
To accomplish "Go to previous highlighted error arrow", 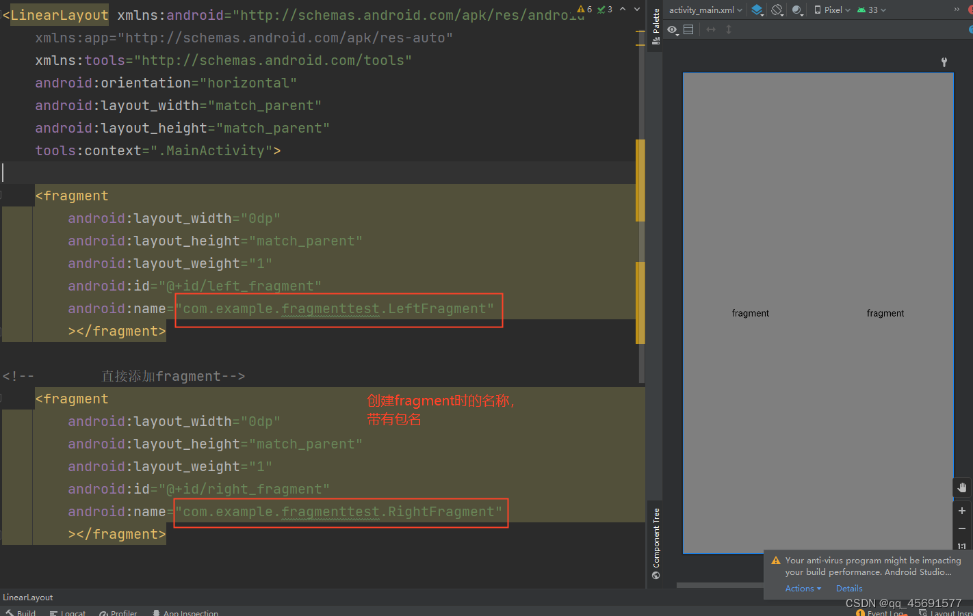I will [623, 10].
